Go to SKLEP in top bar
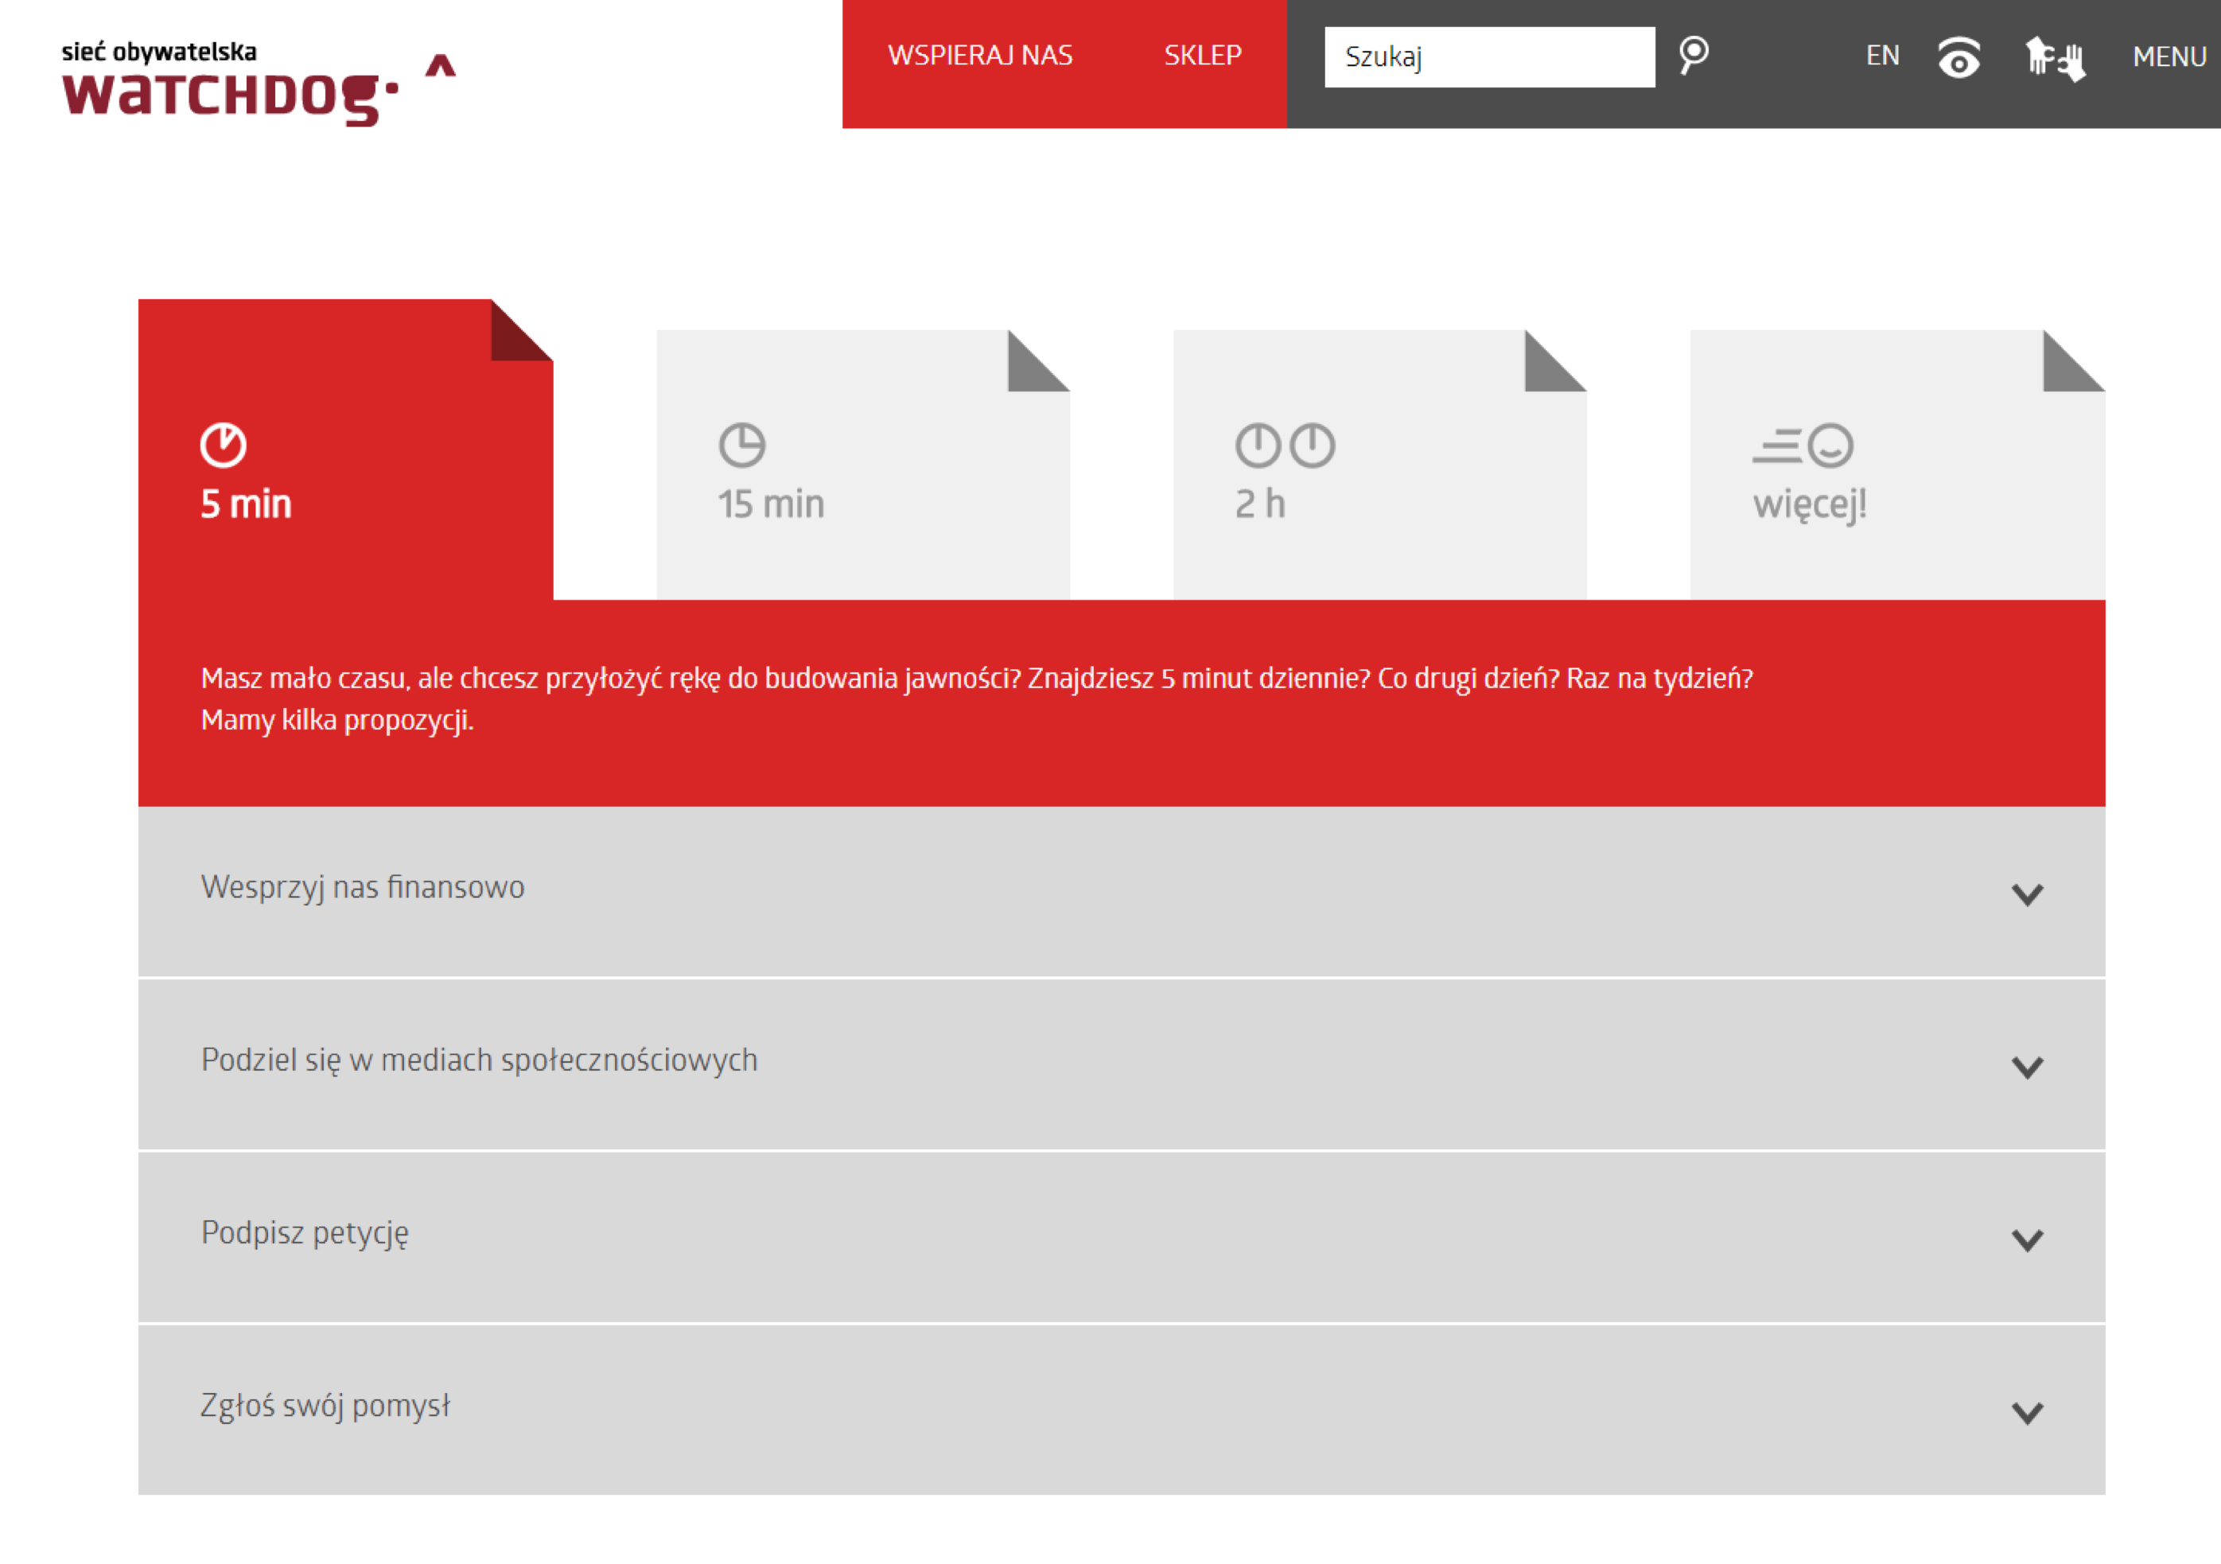2221x1564 pixels. [1203, 56]
